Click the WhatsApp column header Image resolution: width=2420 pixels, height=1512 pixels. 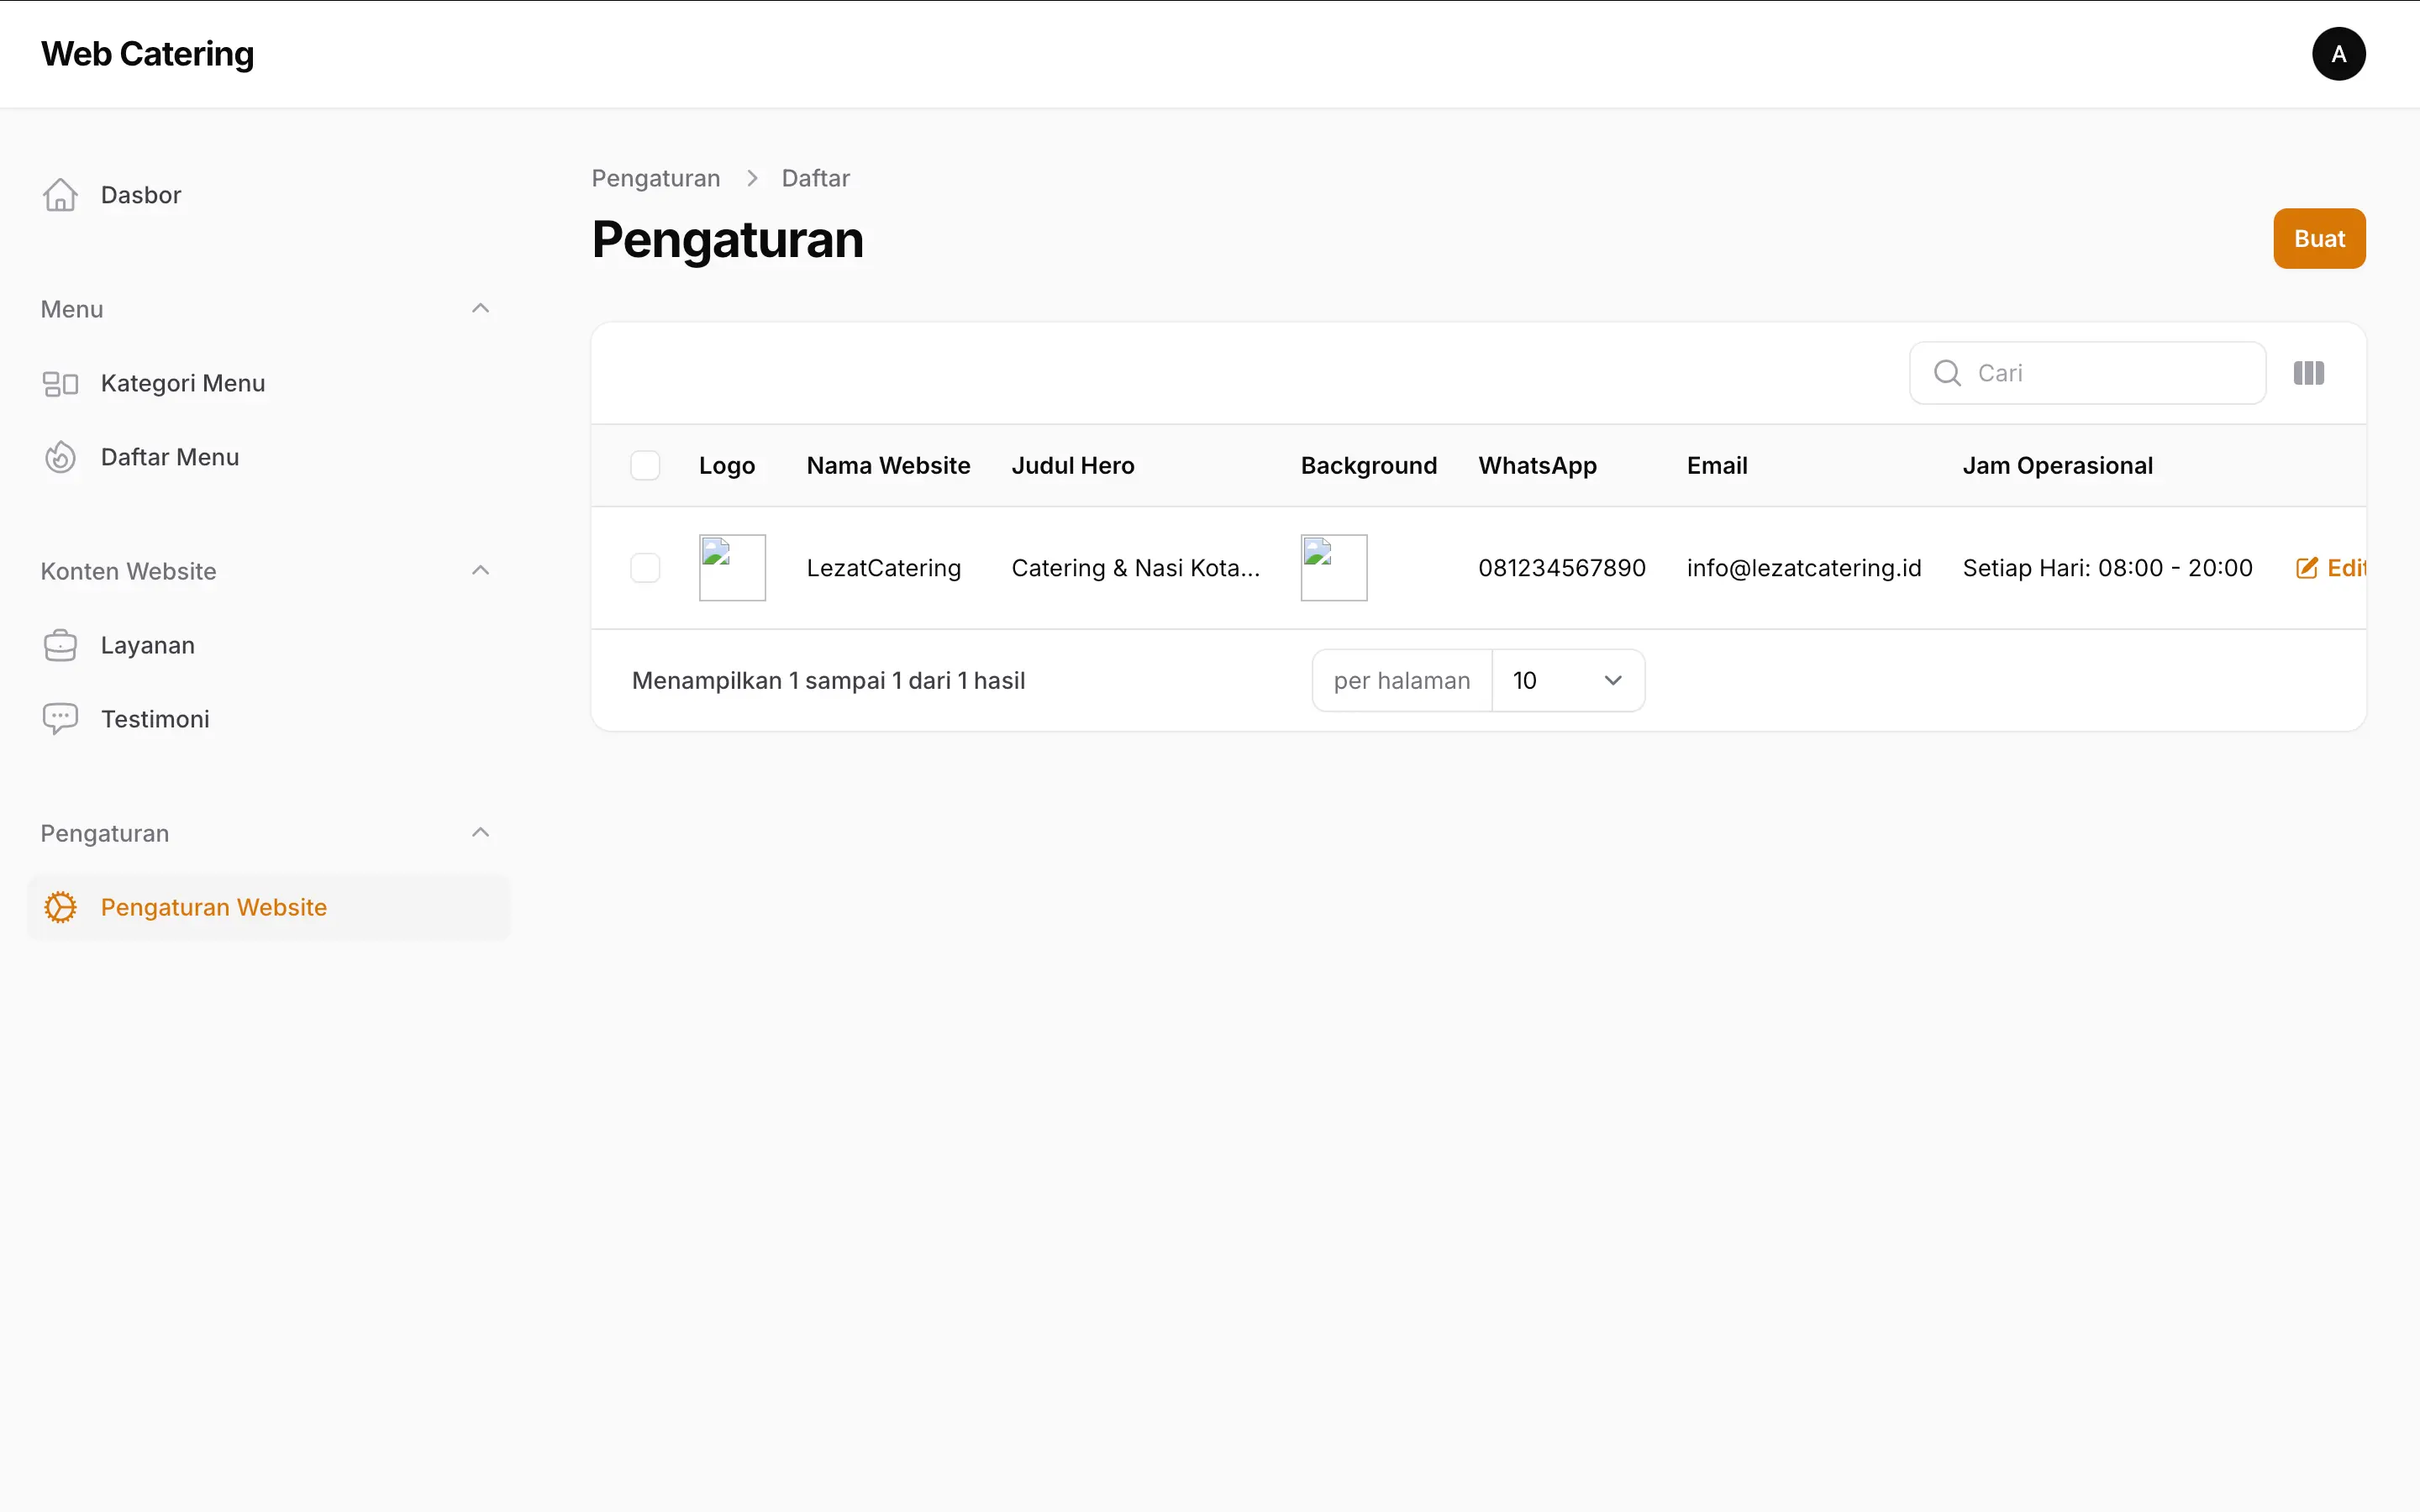1538,466
